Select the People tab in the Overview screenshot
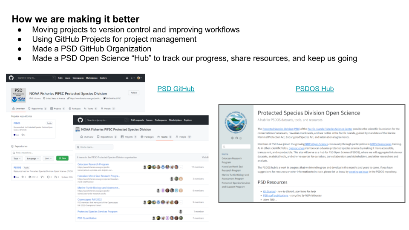409x230 pixels. click(x=108, y=109)
